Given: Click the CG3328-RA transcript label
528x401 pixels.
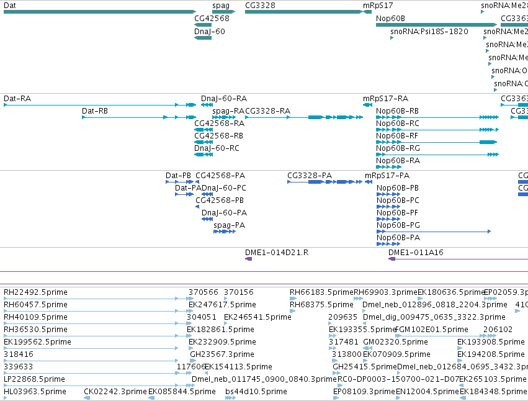Looking at the screenshot, I should coord(267,111).
